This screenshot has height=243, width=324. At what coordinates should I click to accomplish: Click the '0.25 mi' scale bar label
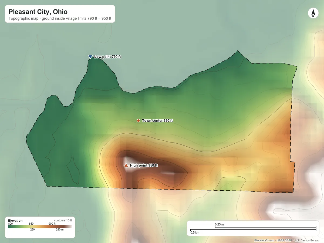click(220, 224)
